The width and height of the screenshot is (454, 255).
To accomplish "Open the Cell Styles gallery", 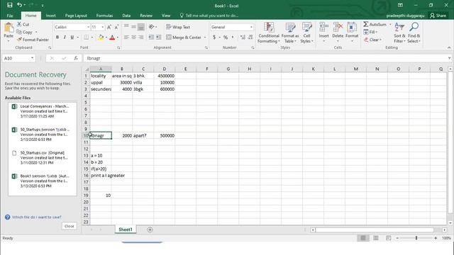I will tap(306, 33).
